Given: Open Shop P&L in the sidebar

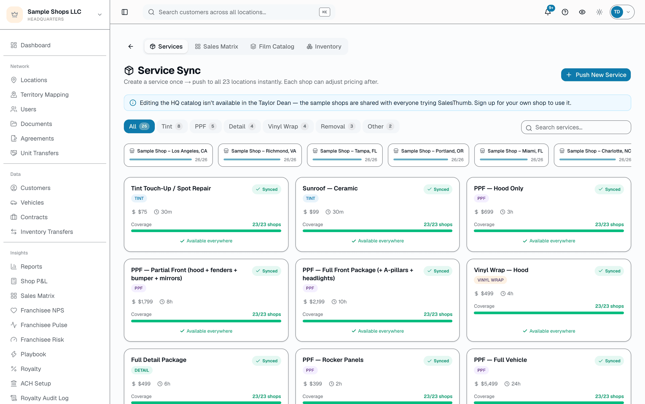Looking at the screenshot, I should (x=55, y=281).
